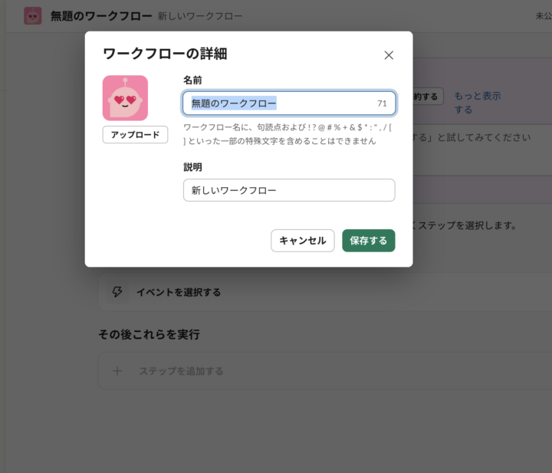The height and width of the screenshot is (473, 552).
Task: Click the lightning bolt event icon
Action: click(117, 292)
